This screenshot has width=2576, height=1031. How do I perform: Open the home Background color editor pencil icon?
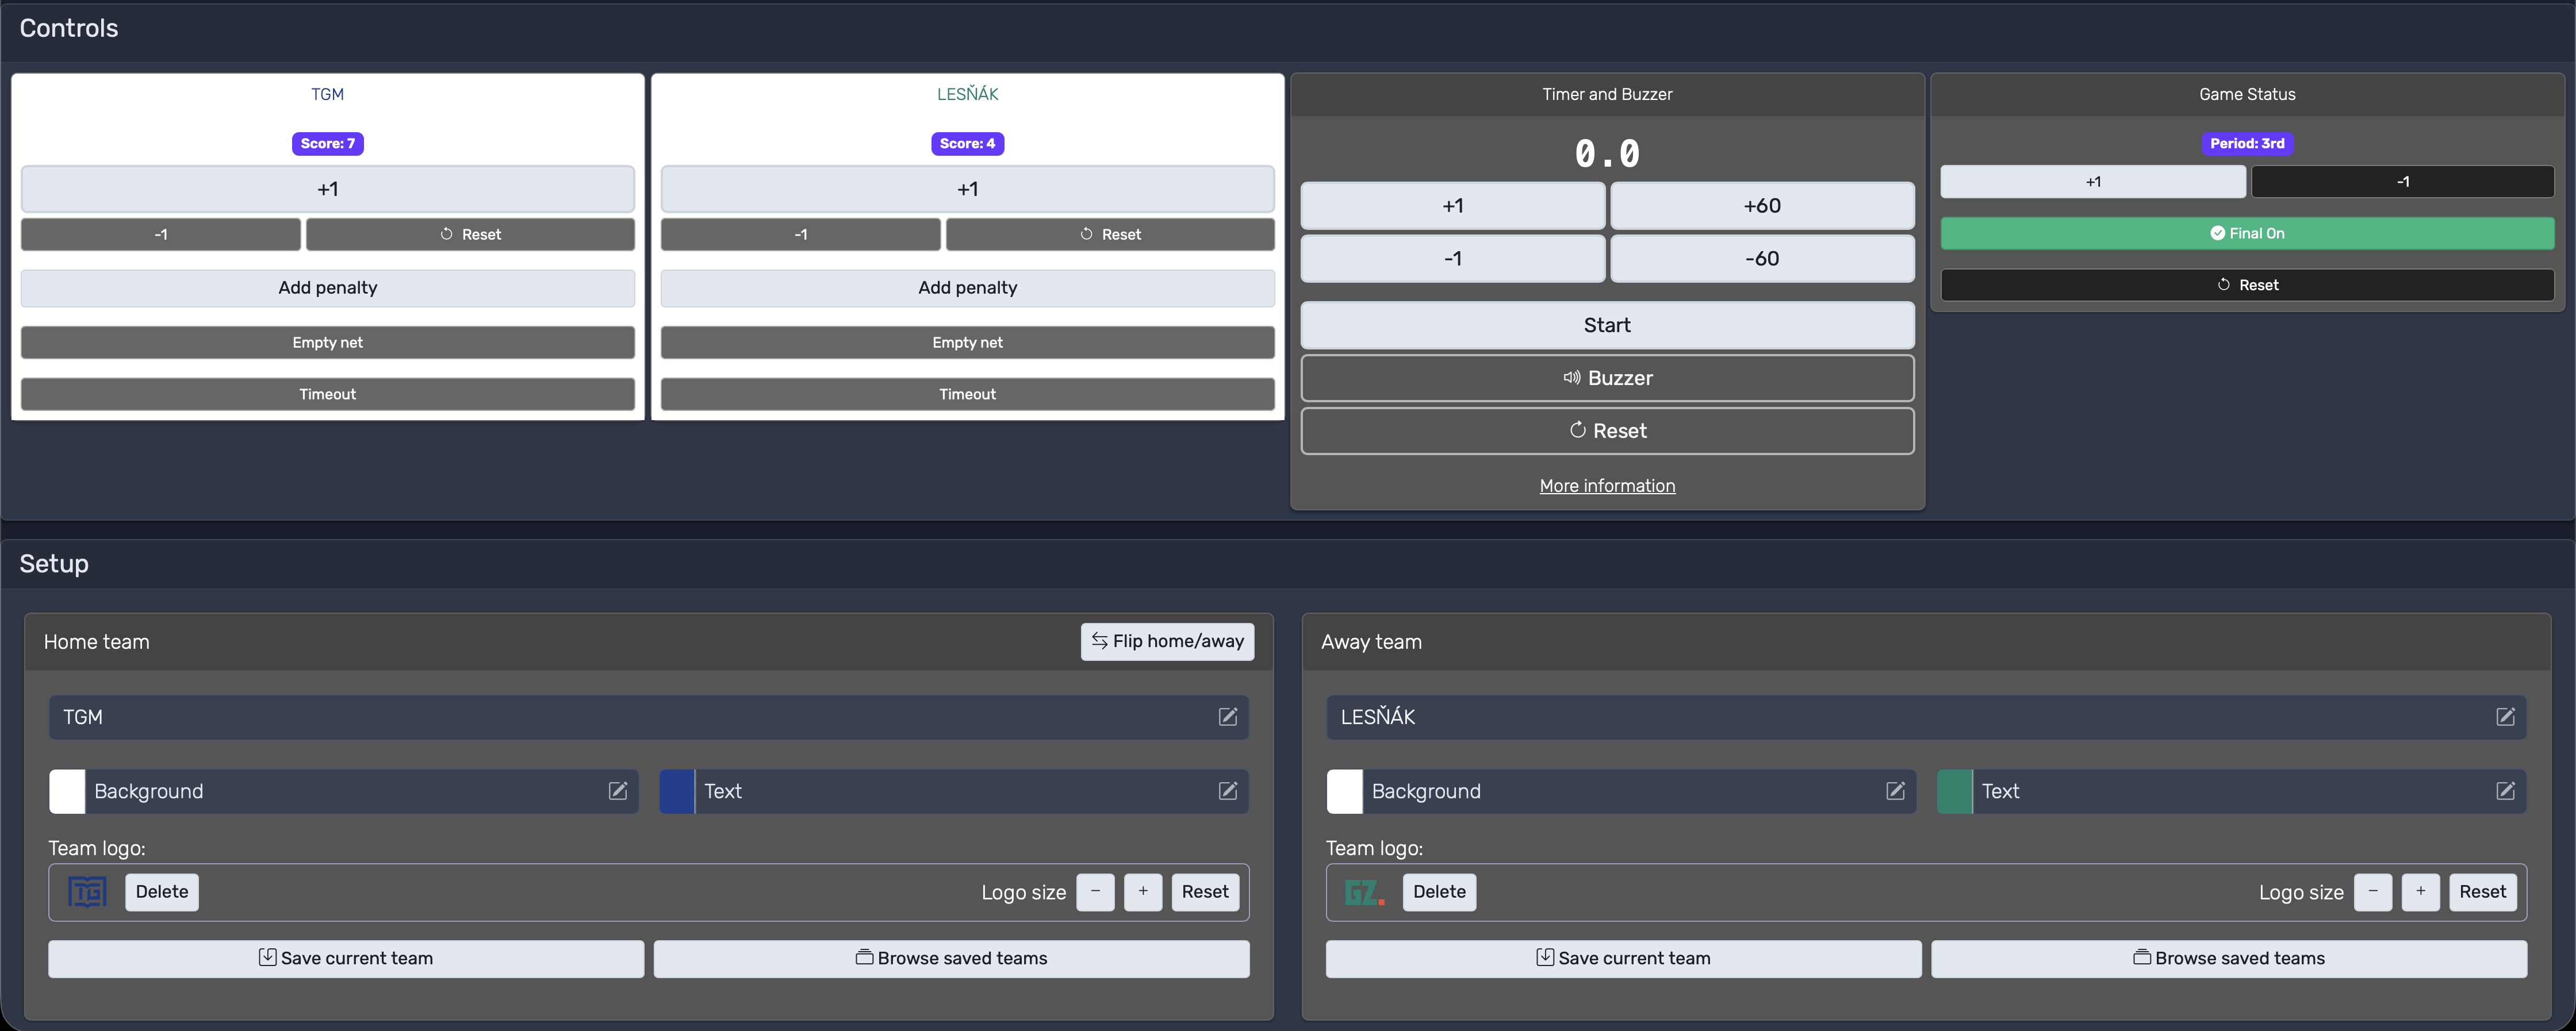click(617, 791)
